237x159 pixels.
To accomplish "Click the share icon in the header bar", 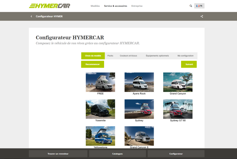I will 202,16.
